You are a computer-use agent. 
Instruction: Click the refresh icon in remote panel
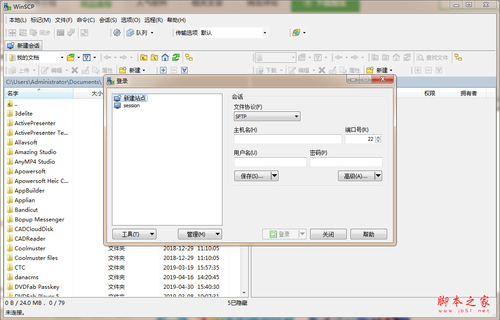(x=407, y=57)
